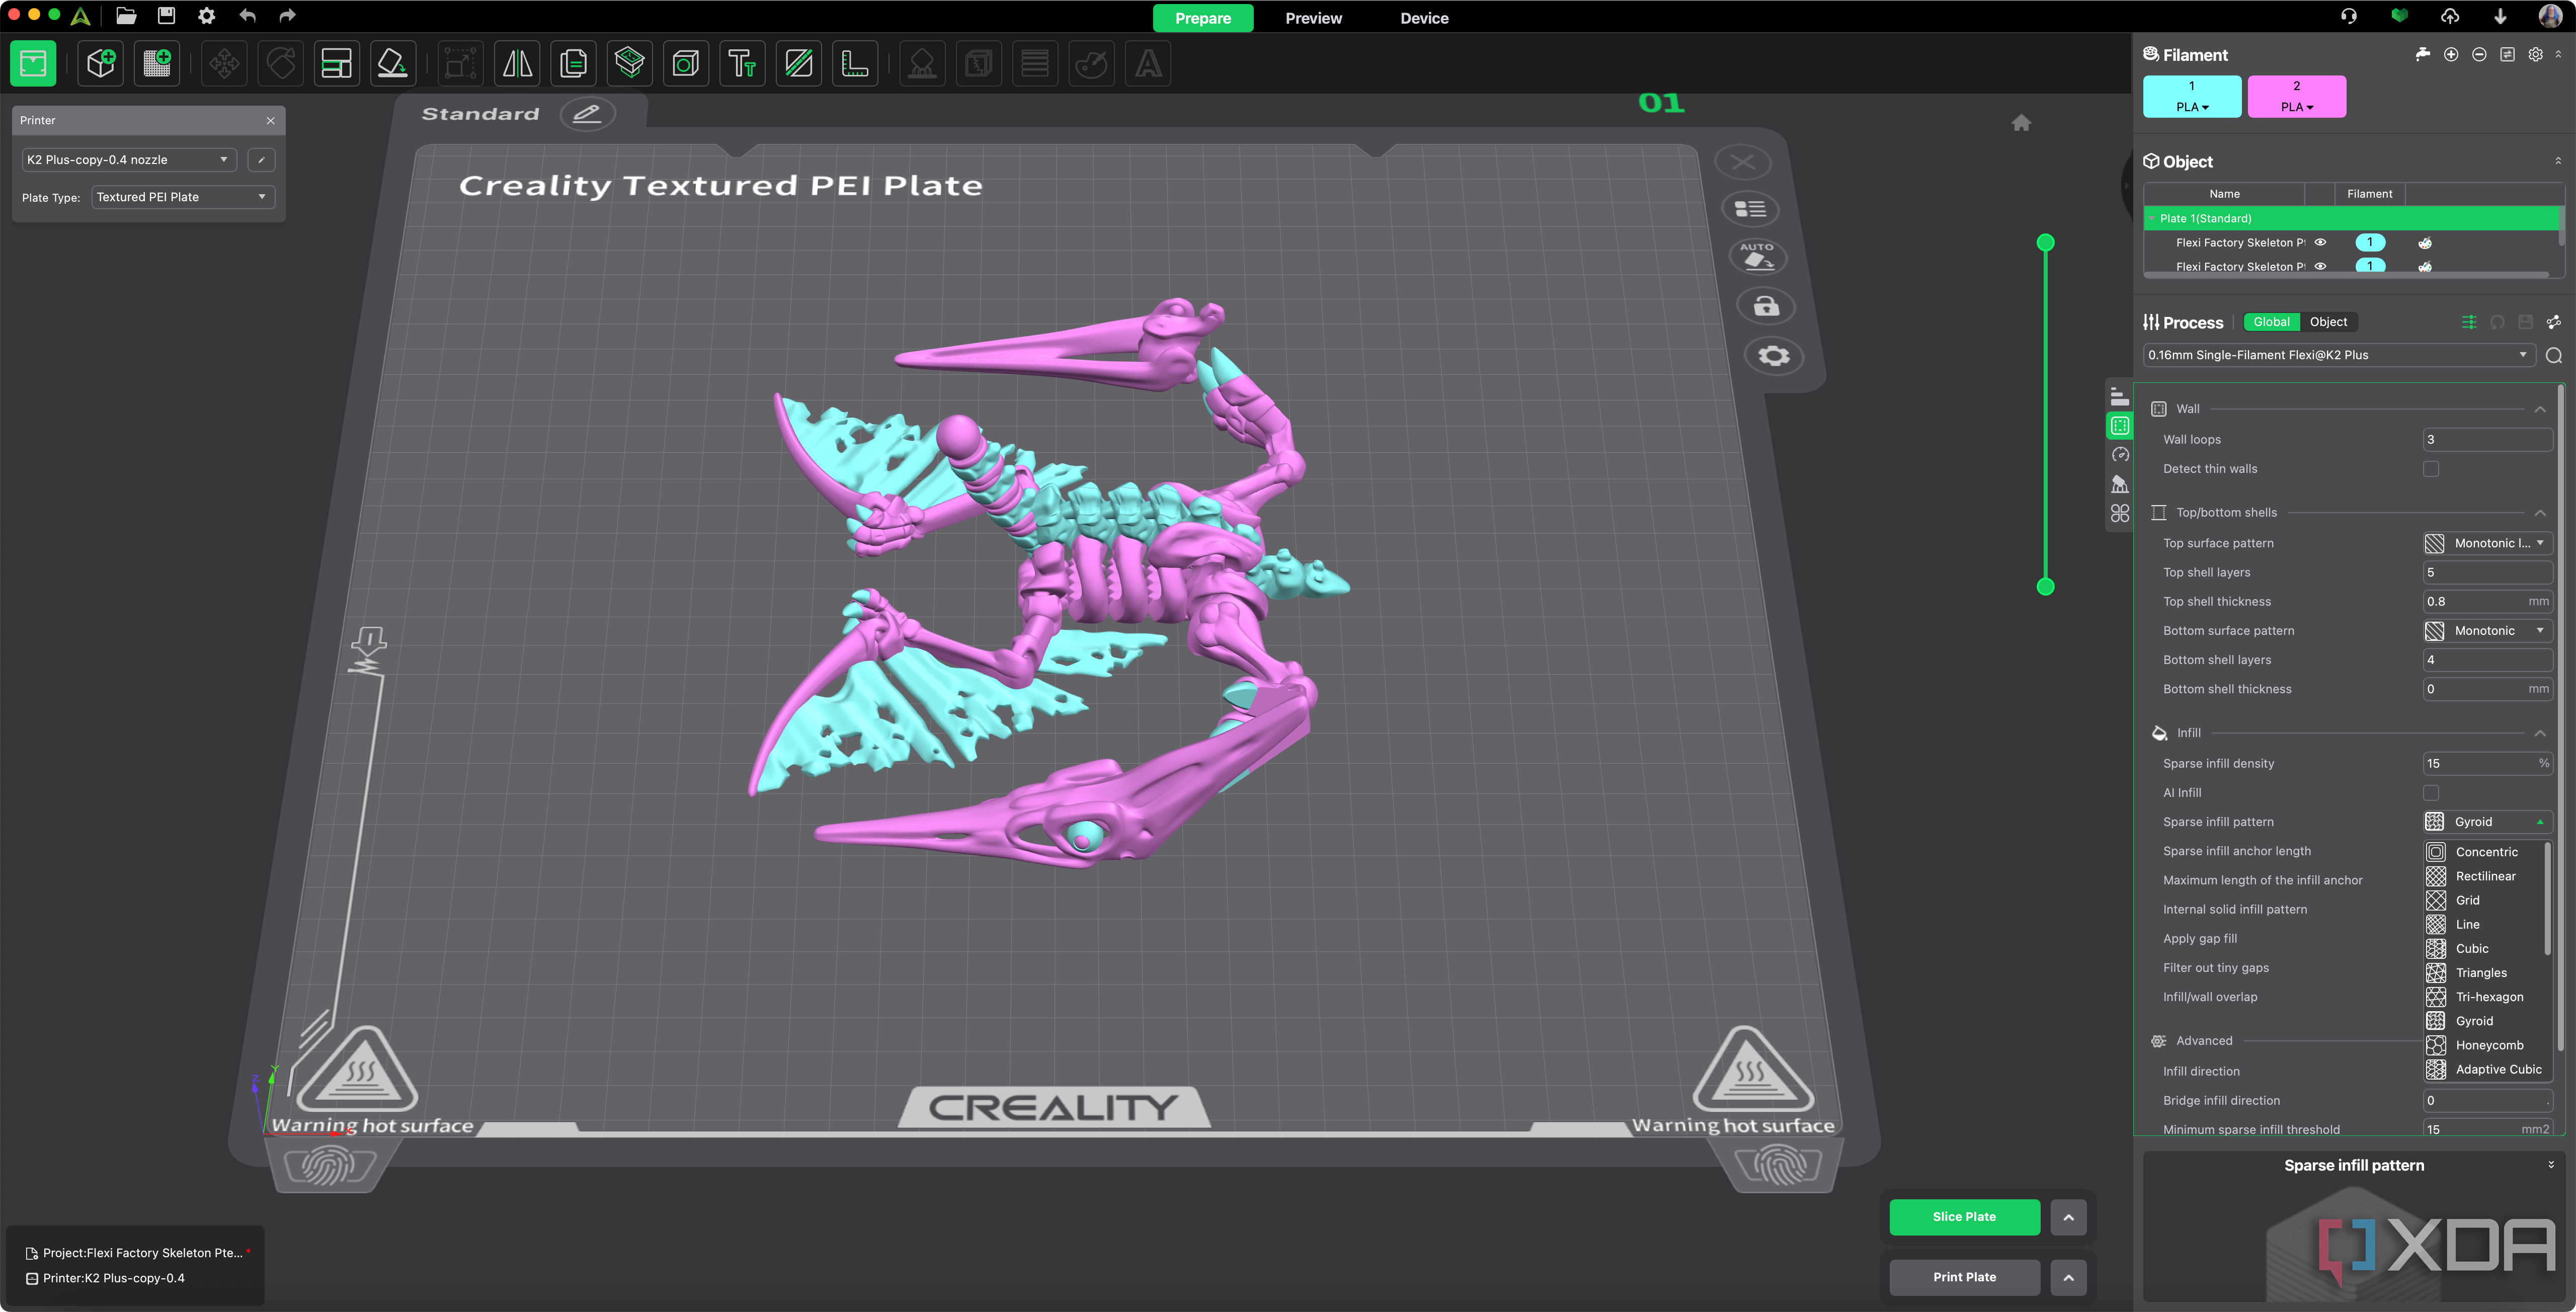Open Bottom surface pattern dropdown
The image size is (2576, 1312).
tap(2487, 631)
